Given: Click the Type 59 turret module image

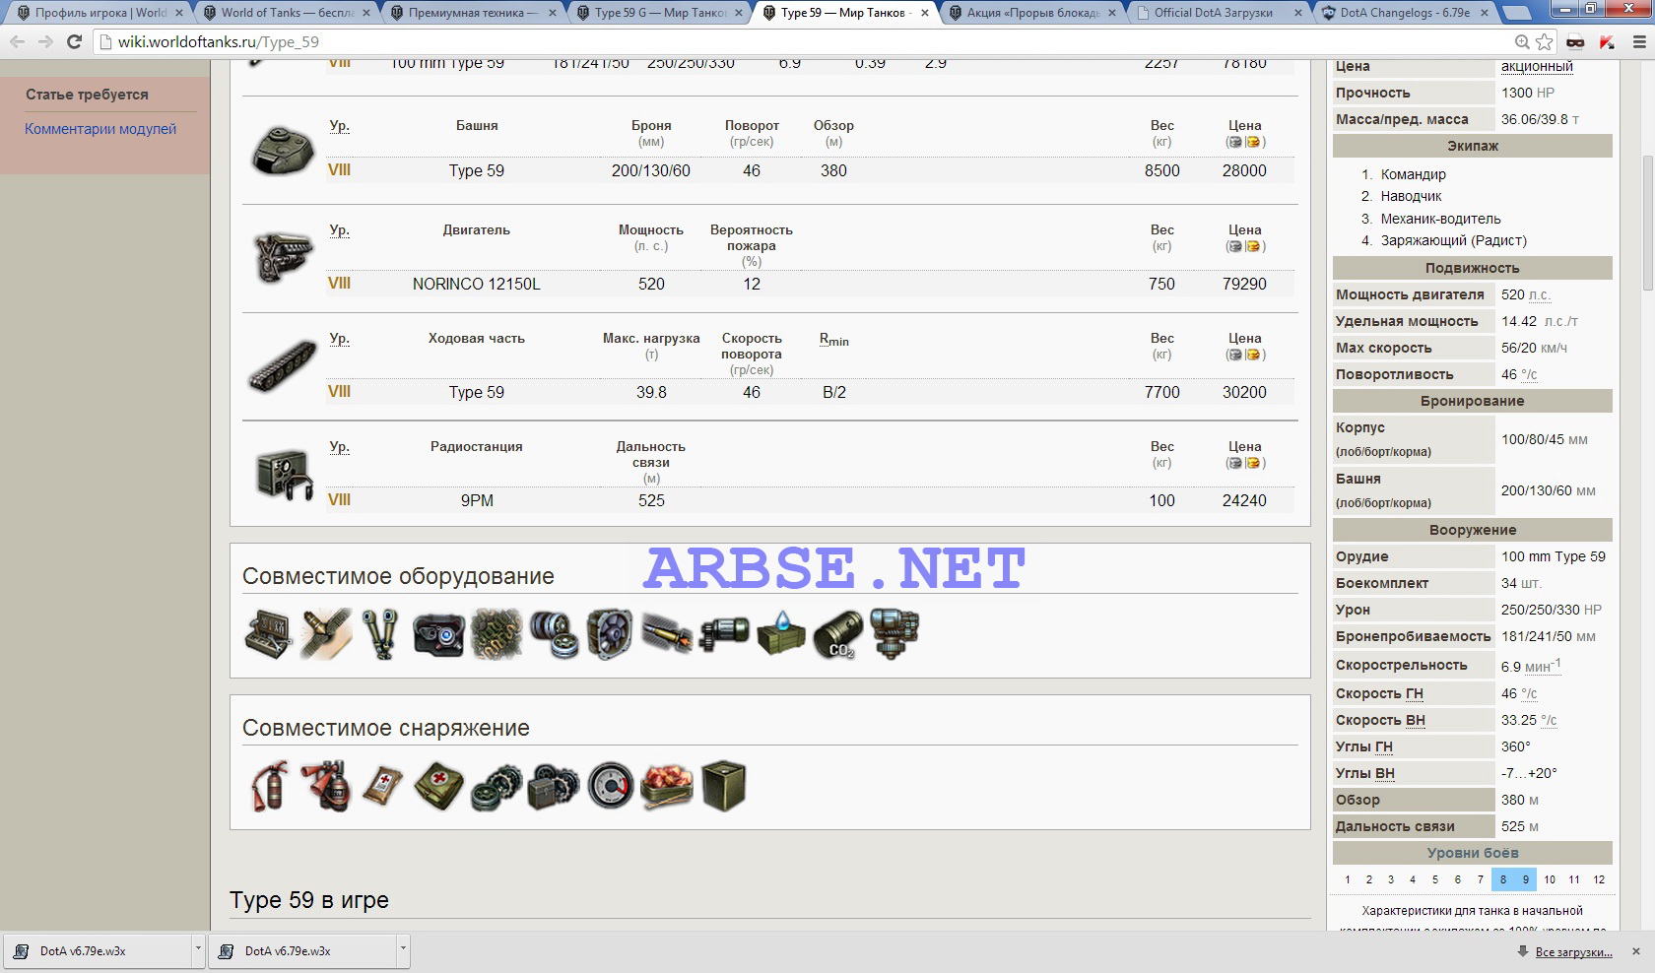Looking at the screenshot, I should [x=283, y=150].
